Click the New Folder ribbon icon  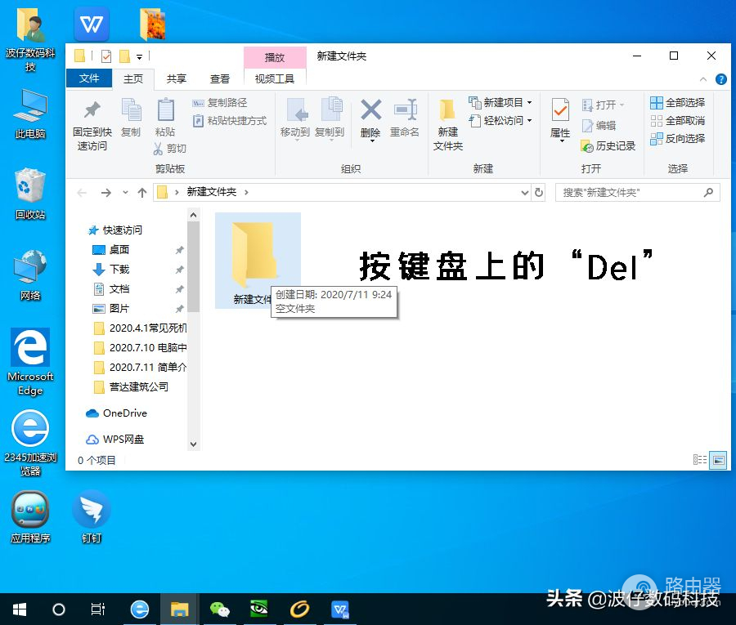(447, 110)
